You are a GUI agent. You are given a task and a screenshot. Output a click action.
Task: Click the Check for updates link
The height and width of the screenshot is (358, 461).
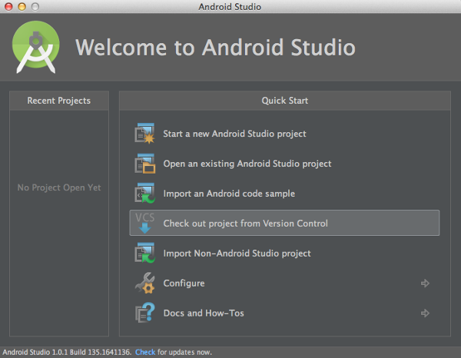[145, 352]
